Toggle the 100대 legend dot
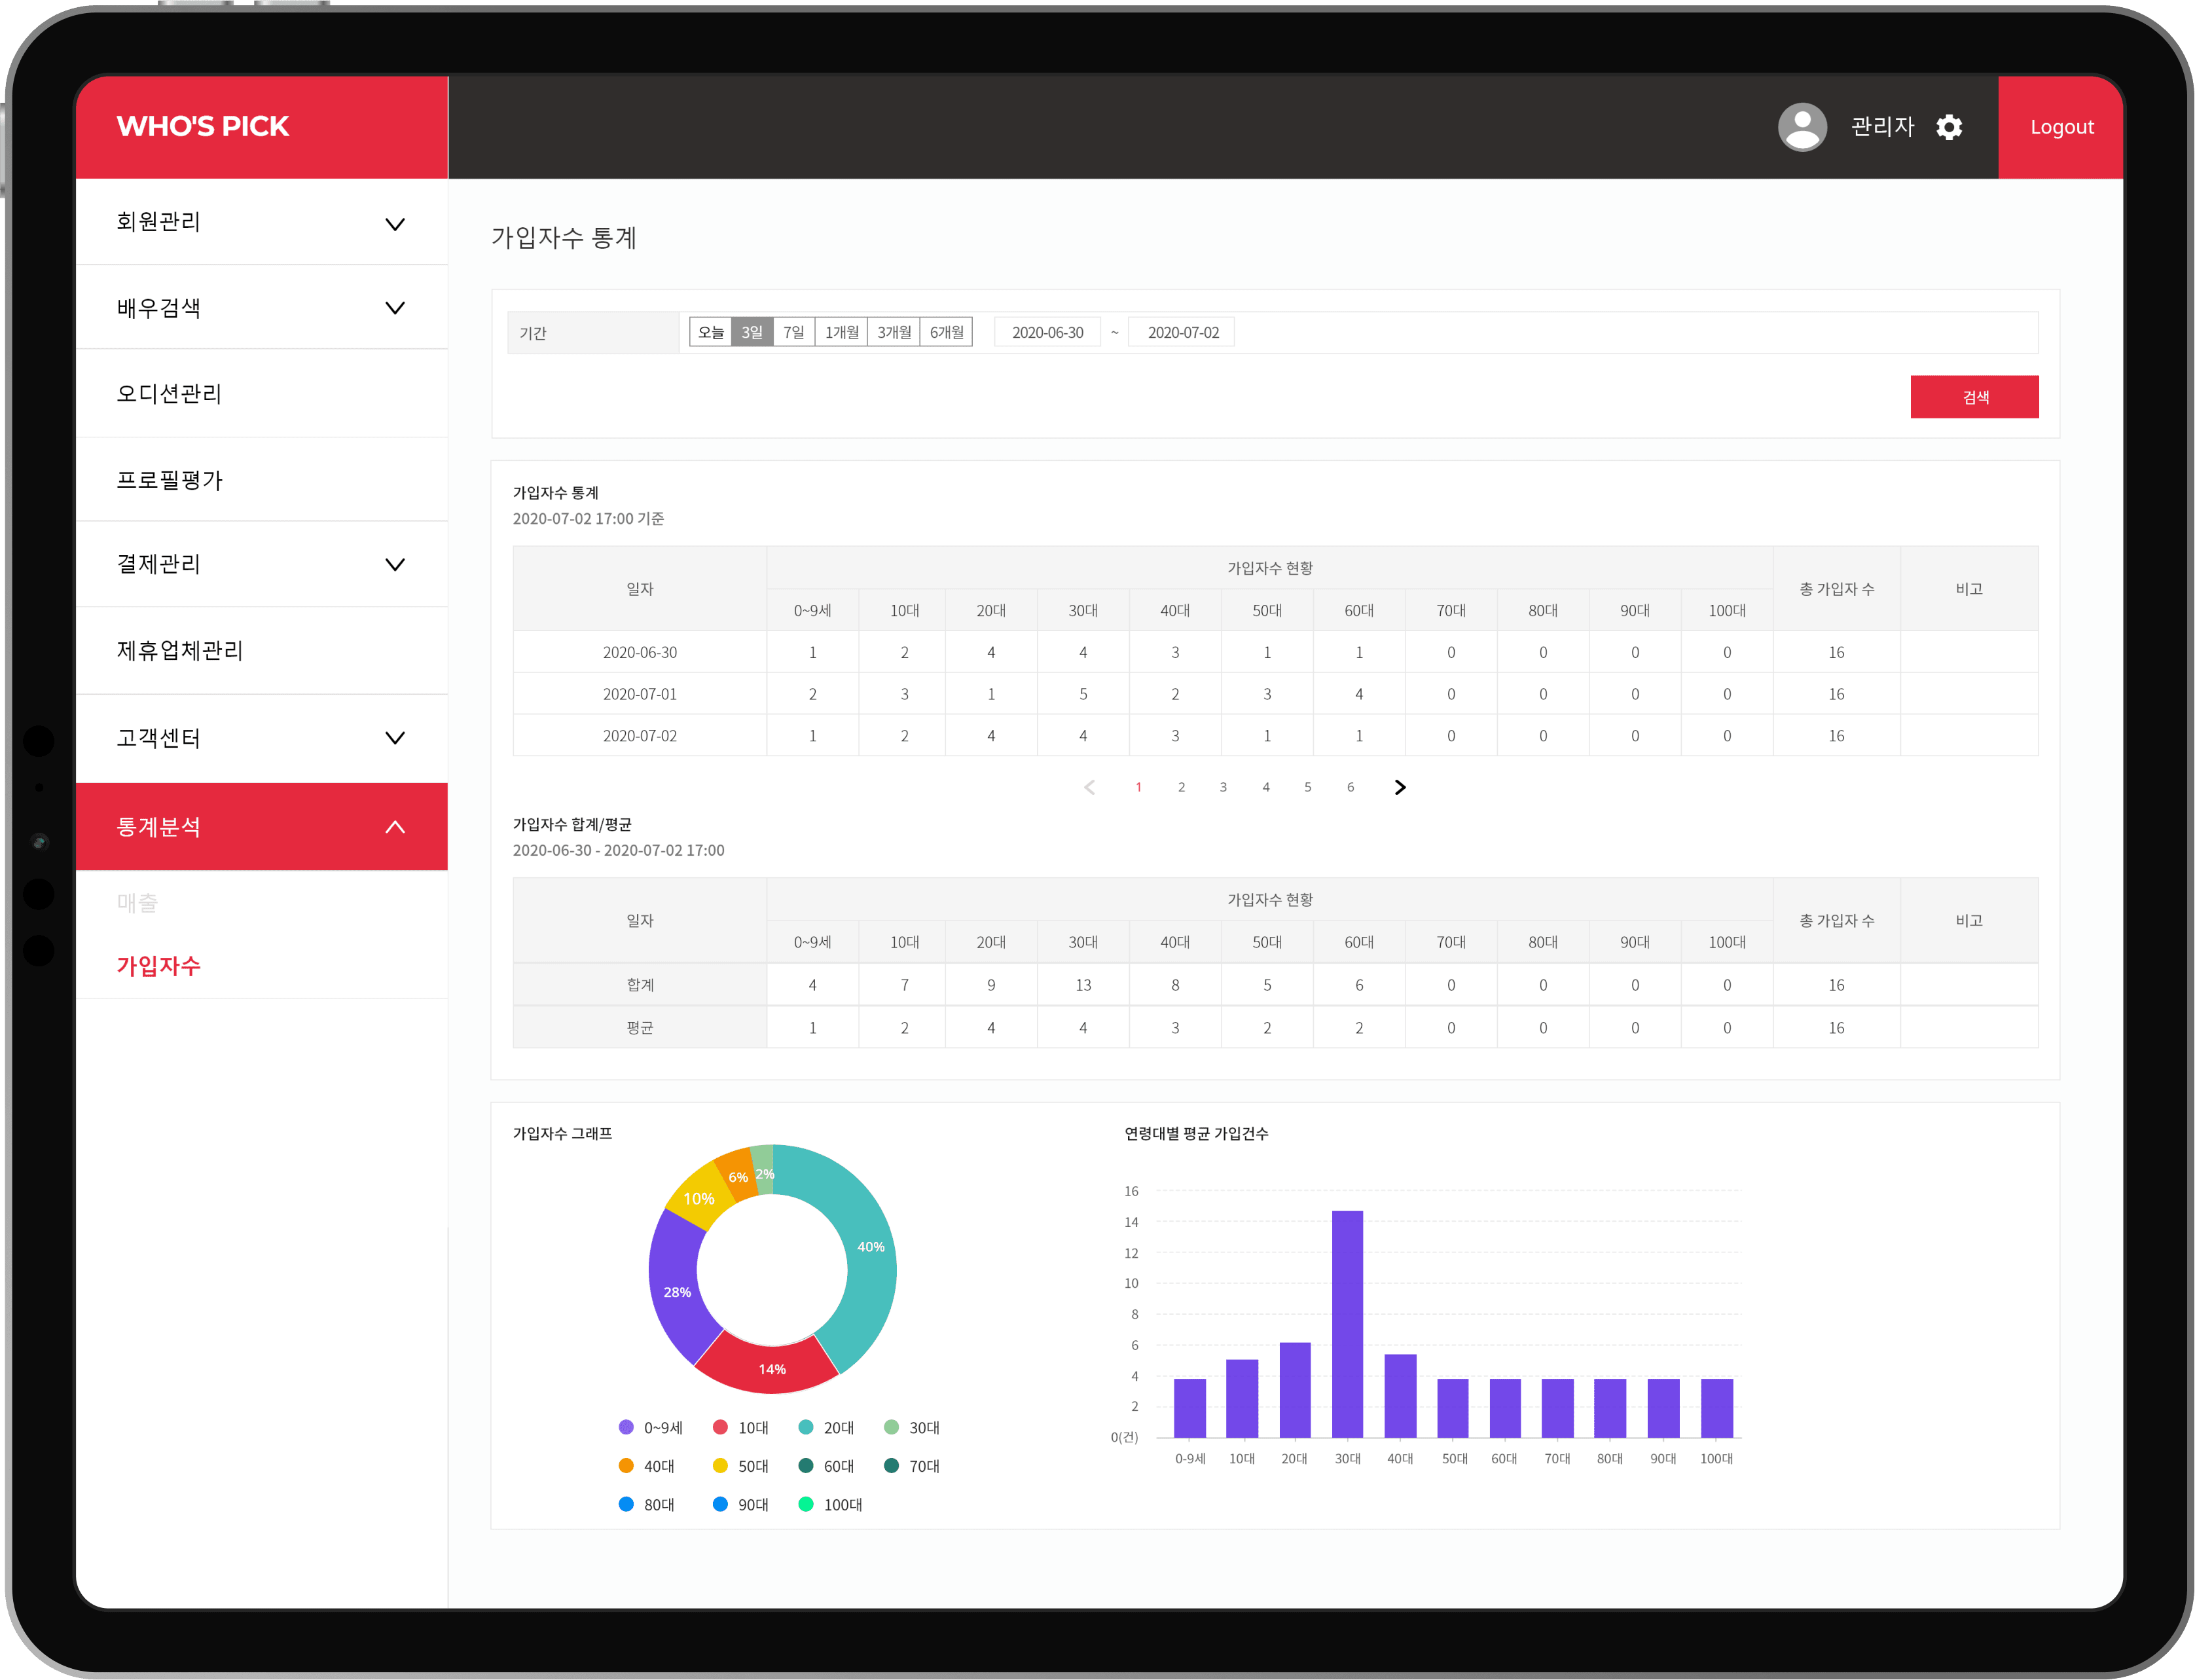The height and width of the screenshot is (1680, 2195). pyautogui.click(x=806, y=1504)
